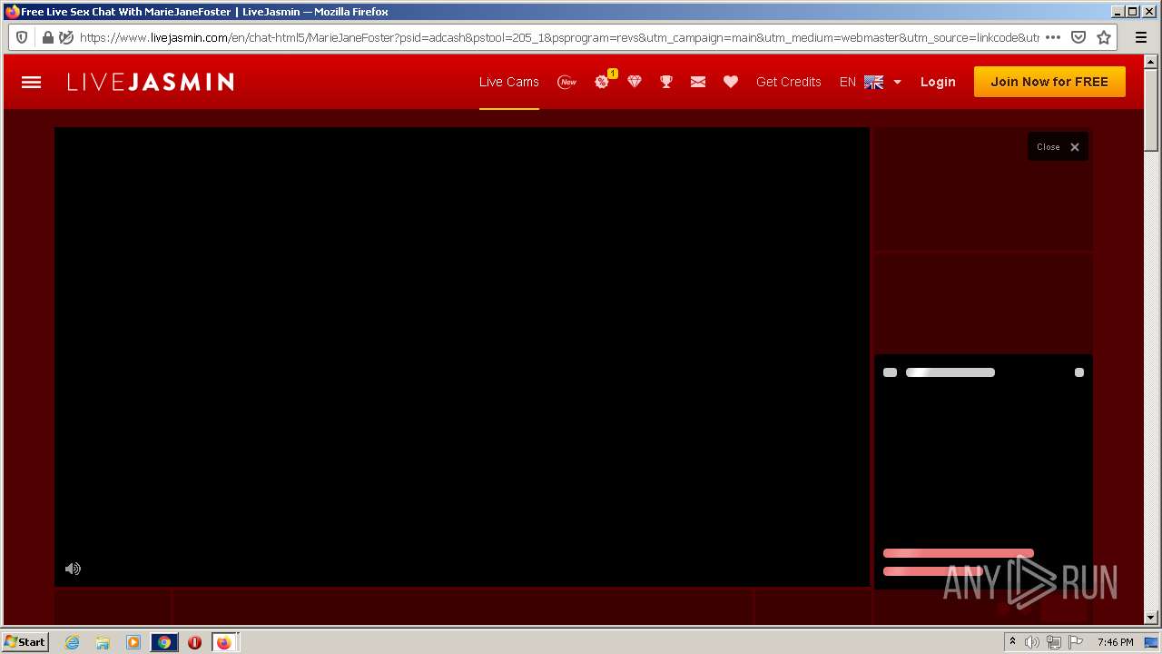Click Join Now for FREE button

click(x=1049, y=82)
